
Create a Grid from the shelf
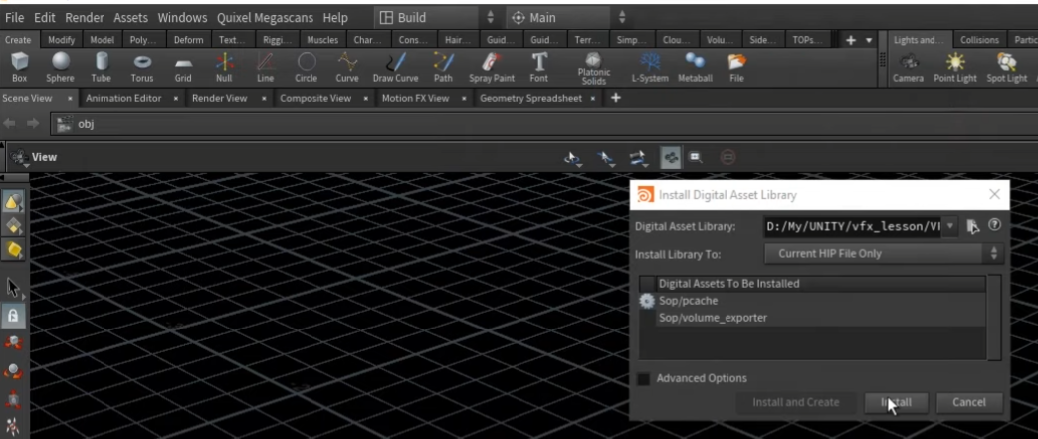coord(183,67)
